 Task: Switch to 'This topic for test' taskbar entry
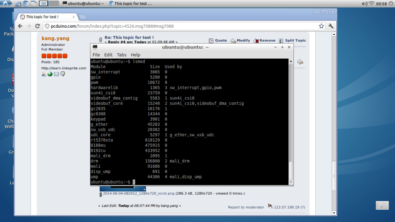(x=130, y=4)
